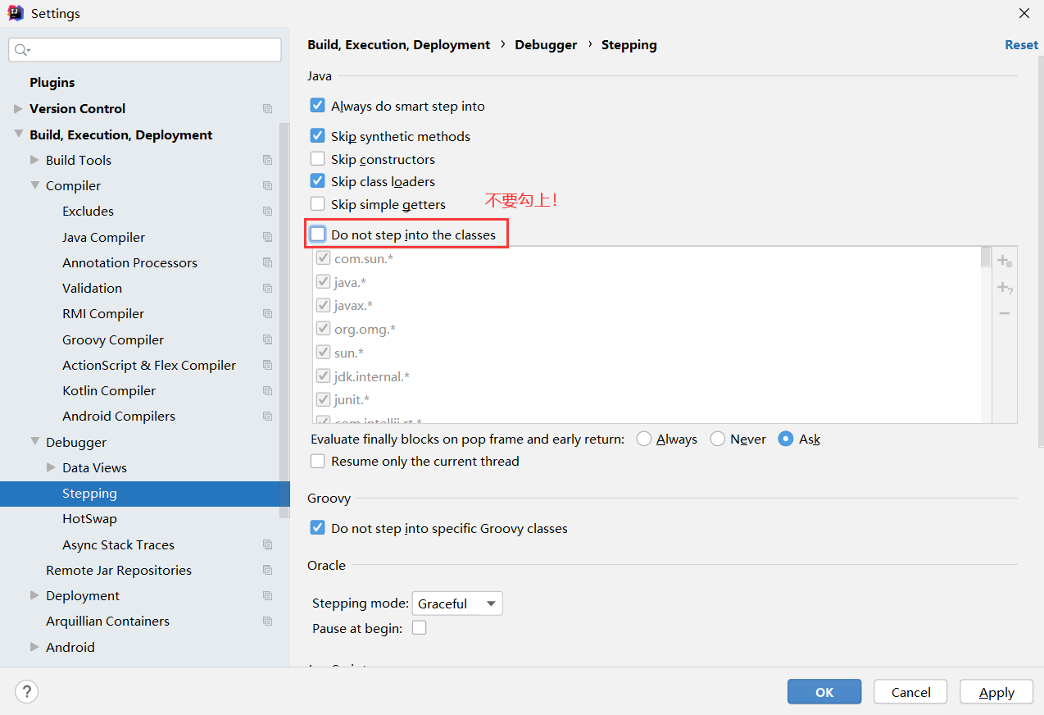
Task: Enable "Do not step into the classes"
Action: click(x=318, y=235)
